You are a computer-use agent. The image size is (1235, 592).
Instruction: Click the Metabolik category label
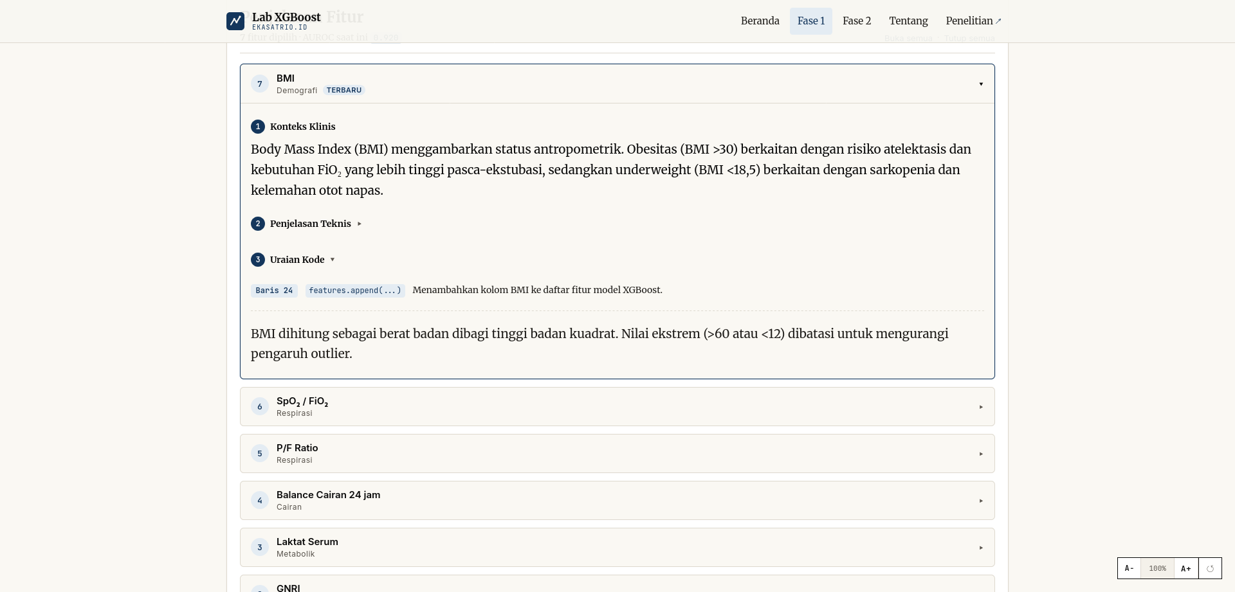click(295, 554)
